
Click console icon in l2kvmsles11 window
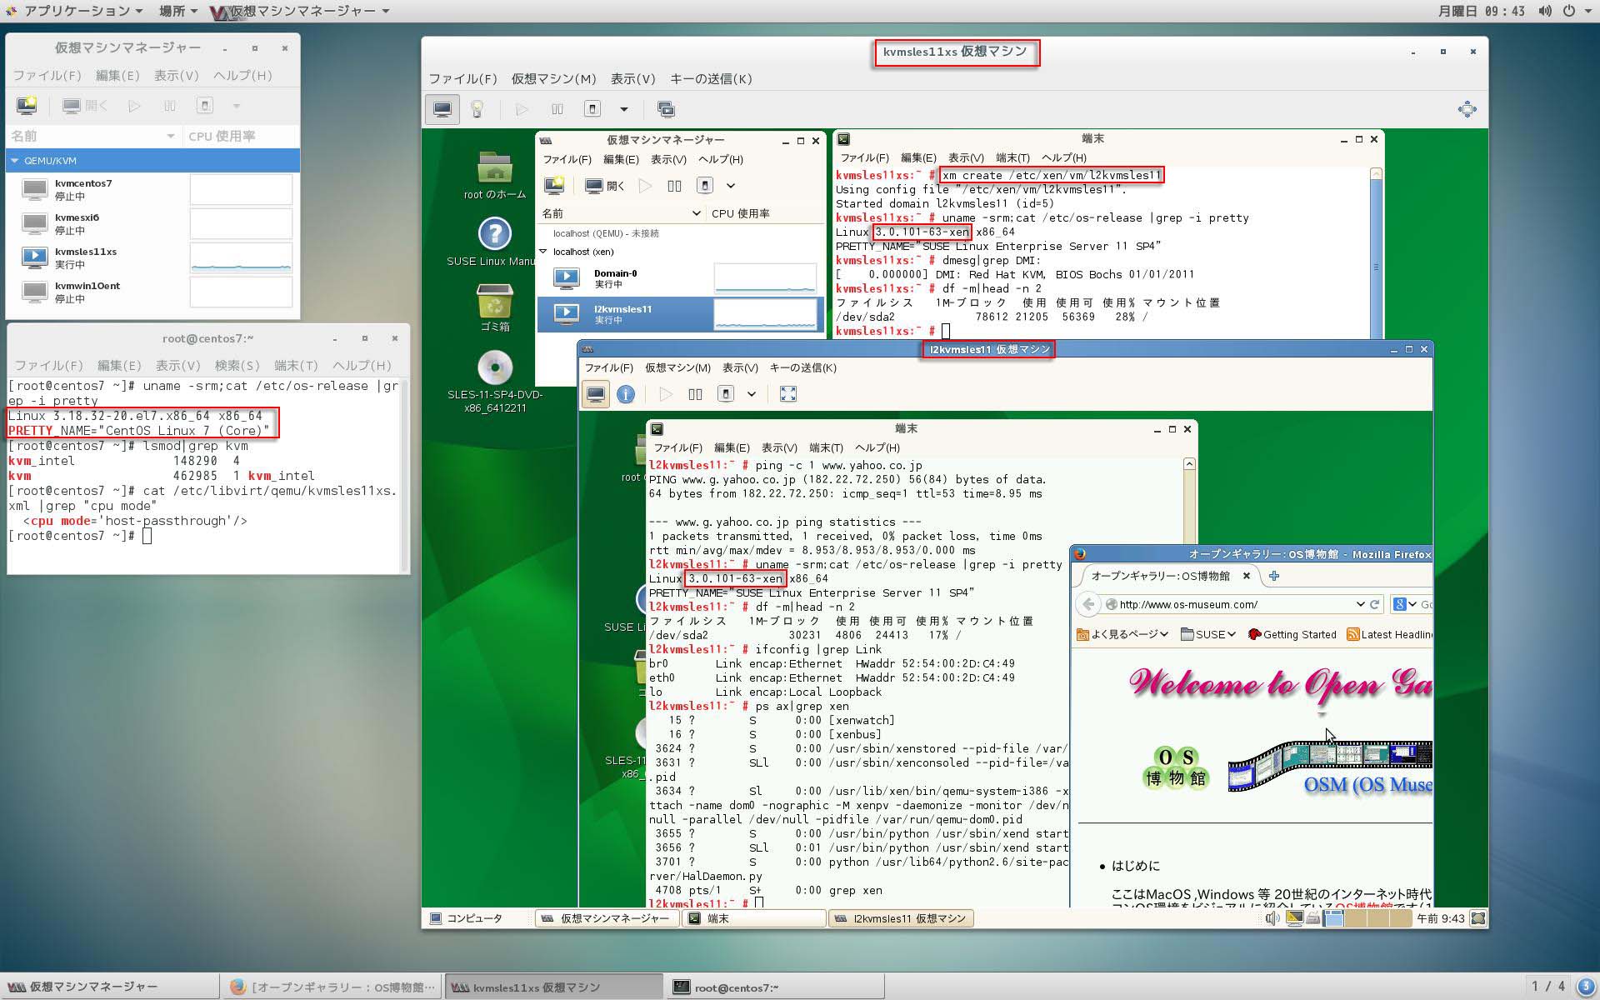[596, 394]
